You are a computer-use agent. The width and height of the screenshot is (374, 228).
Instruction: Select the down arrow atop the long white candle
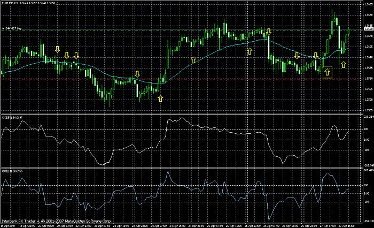tap(269, 32)
